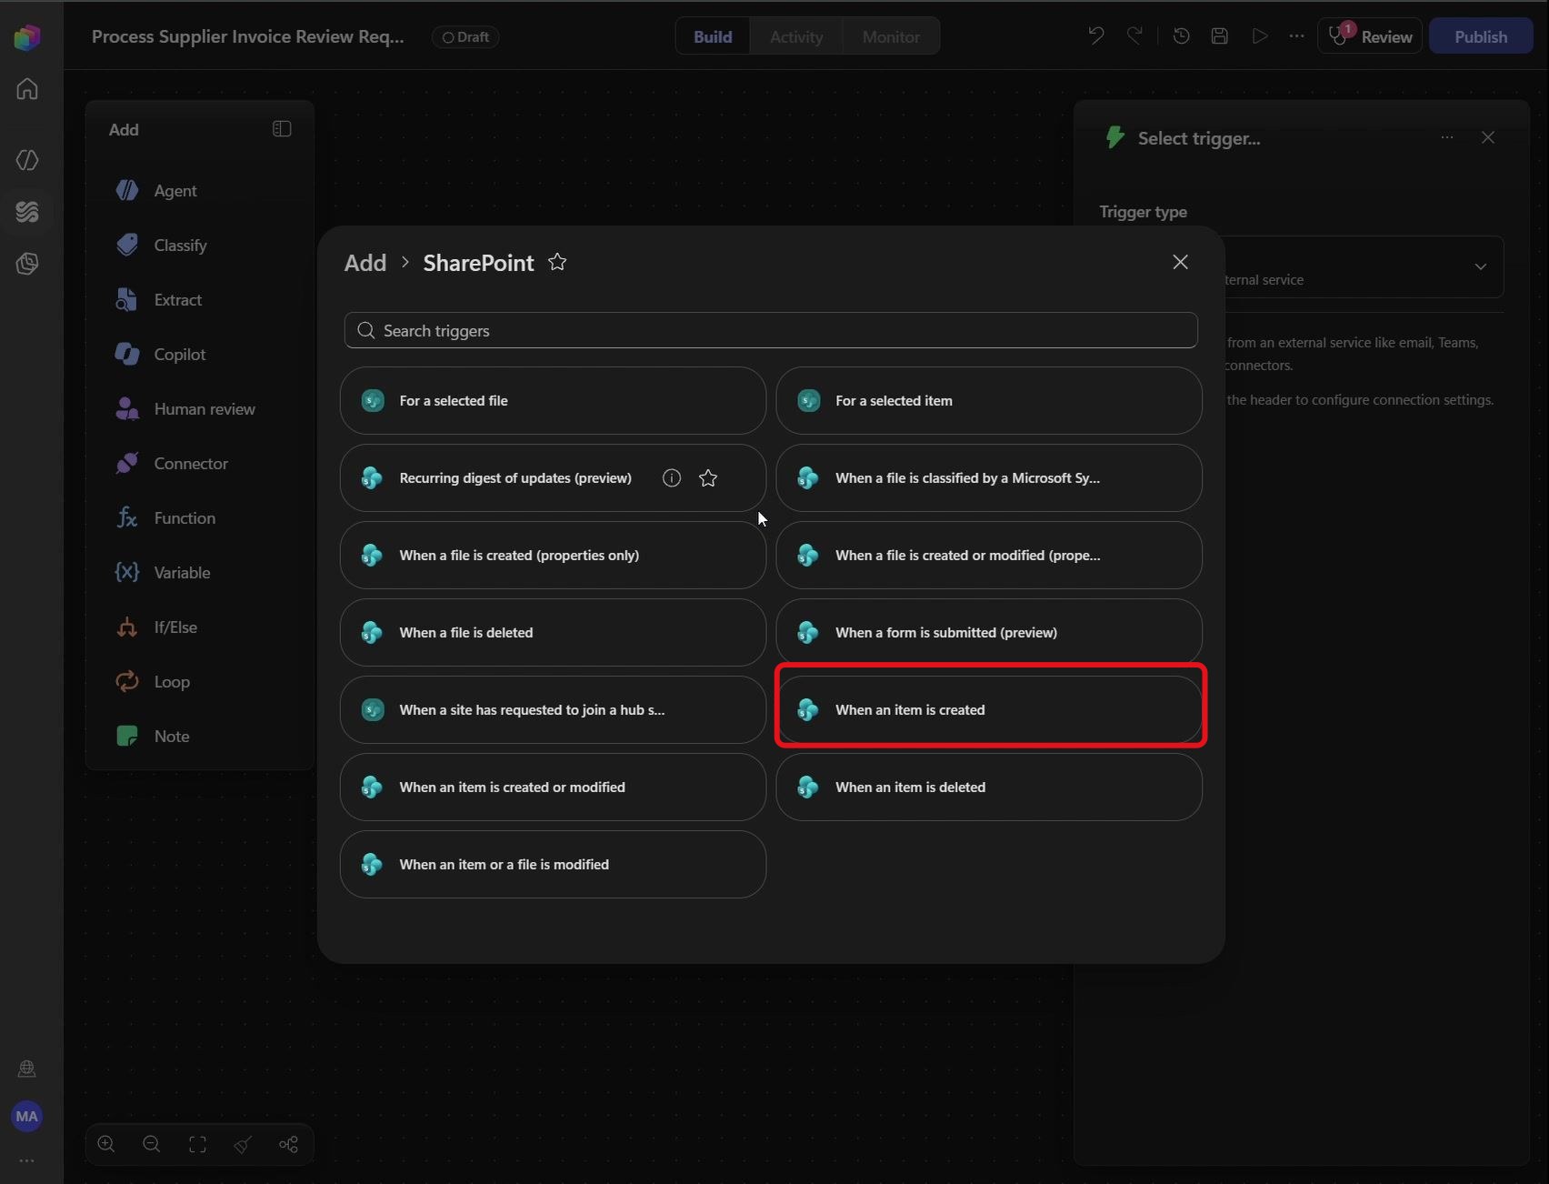Click the auto-layout nodes icon
Screen dimensions: 1549x1184
288,1145
